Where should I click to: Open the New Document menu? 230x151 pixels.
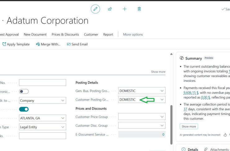(35, 34)
